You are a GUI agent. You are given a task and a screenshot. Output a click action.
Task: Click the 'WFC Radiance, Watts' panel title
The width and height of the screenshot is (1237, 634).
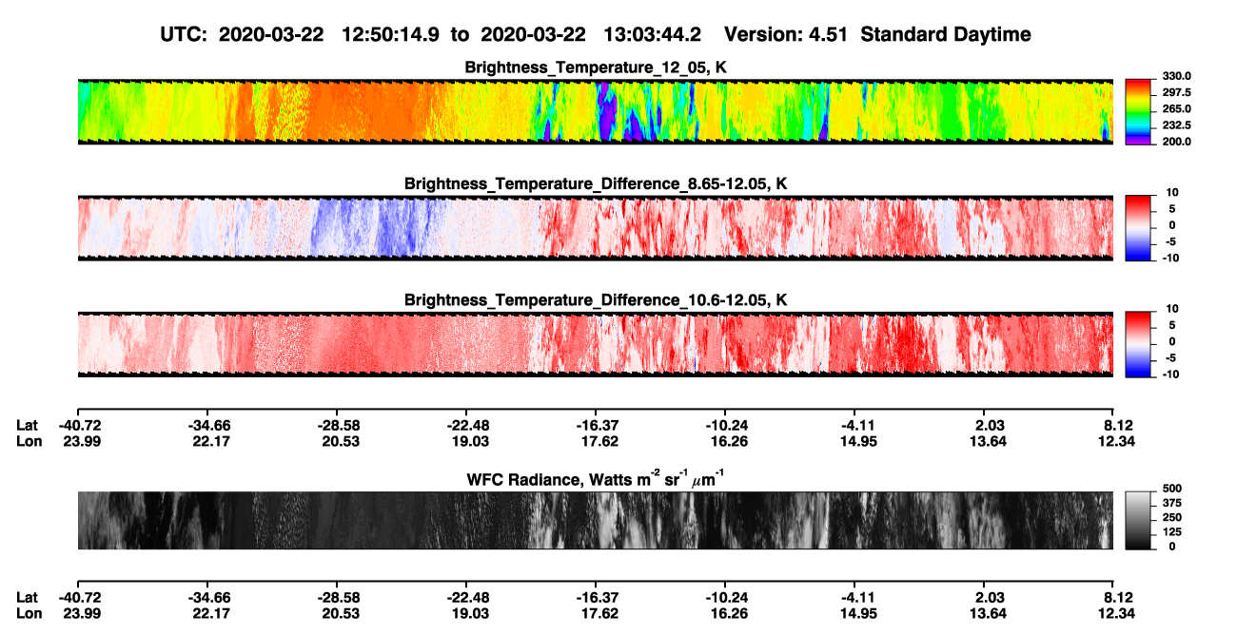(x=596, y=478)
